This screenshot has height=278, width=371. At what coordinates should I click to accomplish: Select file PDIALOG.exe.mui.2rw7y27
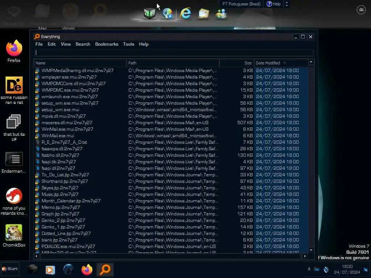pyautogui.click(x=68, y=247)
